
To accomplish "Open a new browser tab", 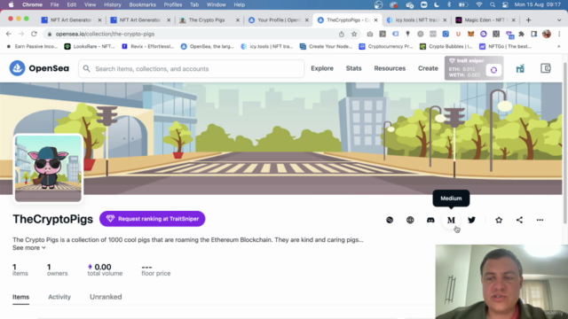I will [x=529, y=19].
